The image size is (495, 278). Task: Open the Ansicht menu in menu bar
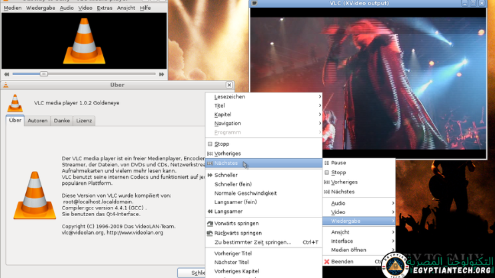tap(126, 8)
